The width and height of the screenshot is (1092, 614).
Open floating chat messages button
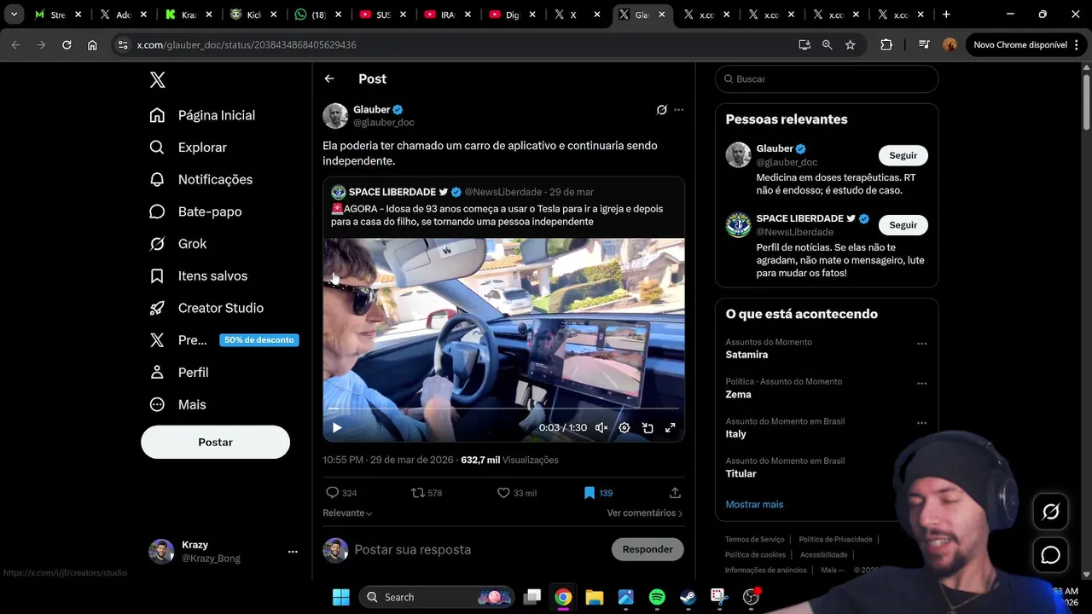[1051, 555]
